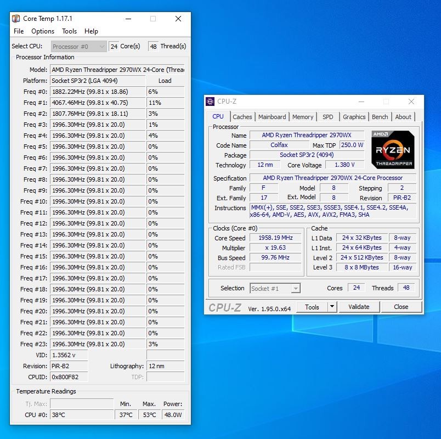The height and width of the screenshot is (439, 441).
Task: Open the Tools menu in Core Temp
Action: point(69,31)
